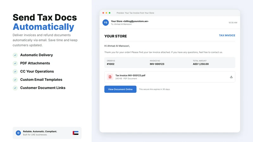Image resolution: width=253 pixels, height=142 pixels.
Task: Click the yellow minimize window dot
Action: [x=106, y=13]
